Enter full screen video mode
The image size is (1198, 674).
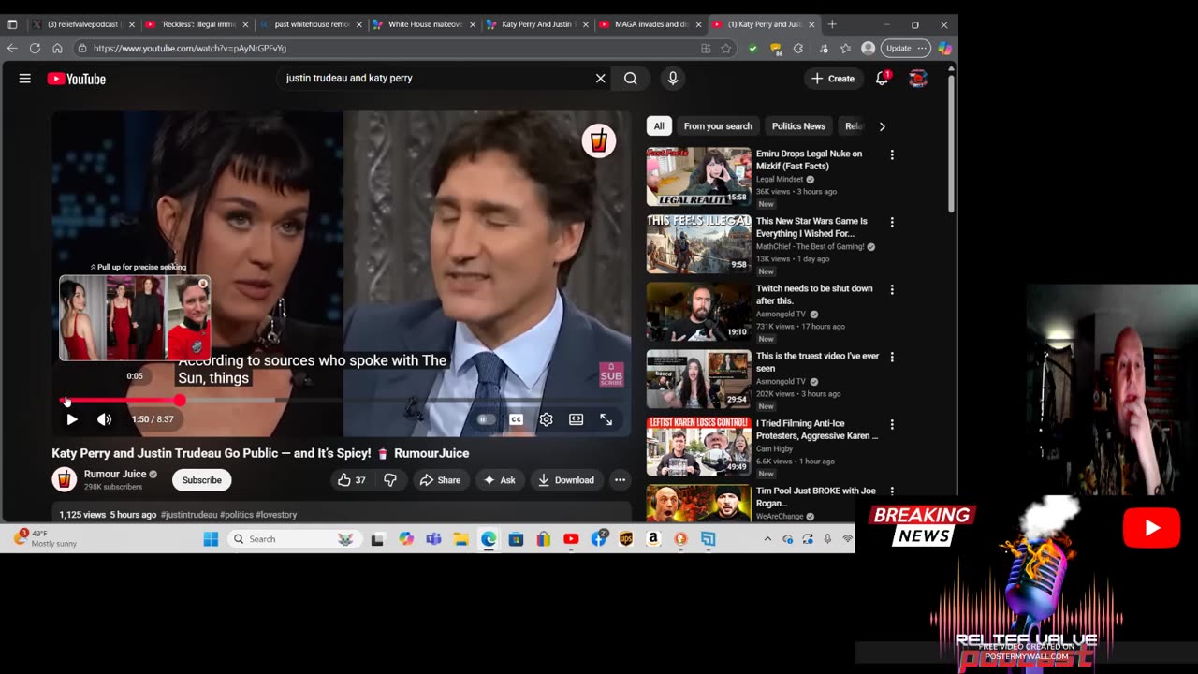tap(606, 419)
